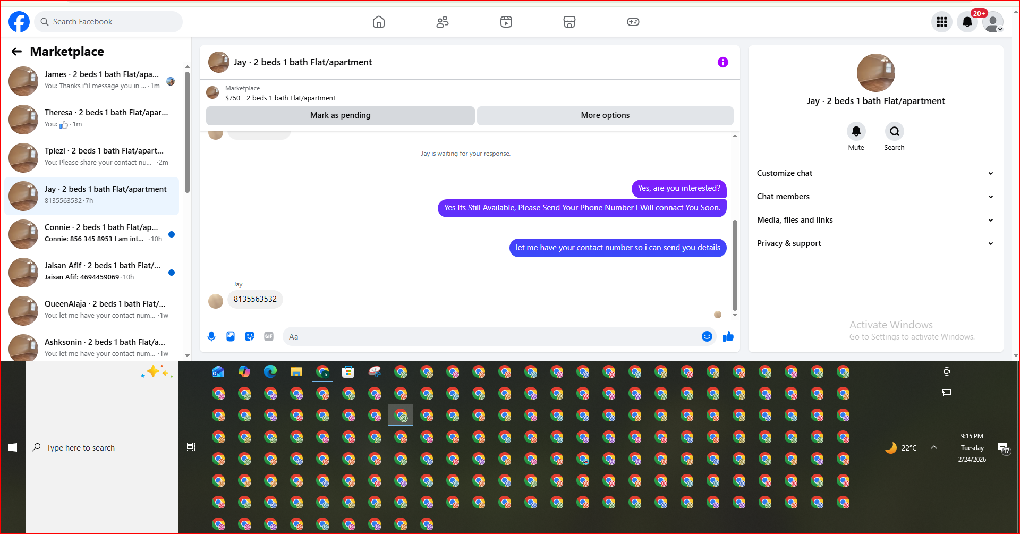Viewport: 1020px width, 534px height.
Task: Choose a GIF icon in composer
Action: click(269, 336)
